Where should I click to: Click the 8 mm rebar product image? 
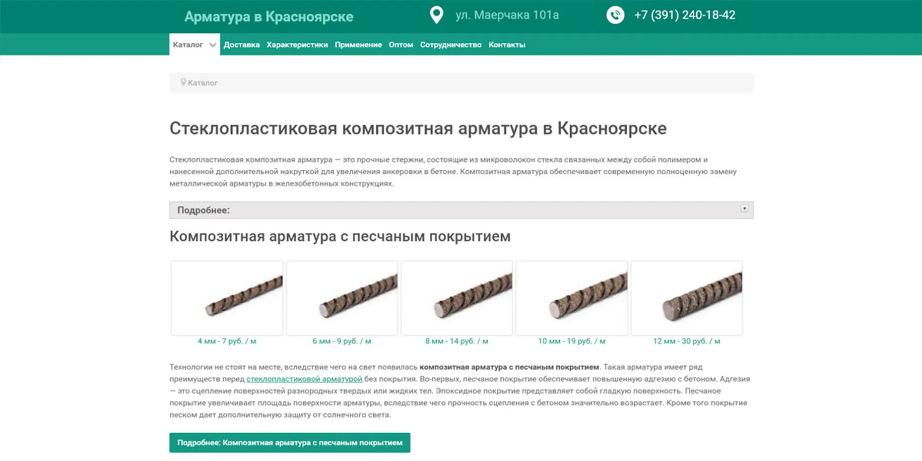[457, 298]
